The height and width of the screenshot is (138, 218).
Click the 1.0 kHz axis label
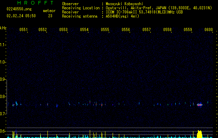pos(3,62)
